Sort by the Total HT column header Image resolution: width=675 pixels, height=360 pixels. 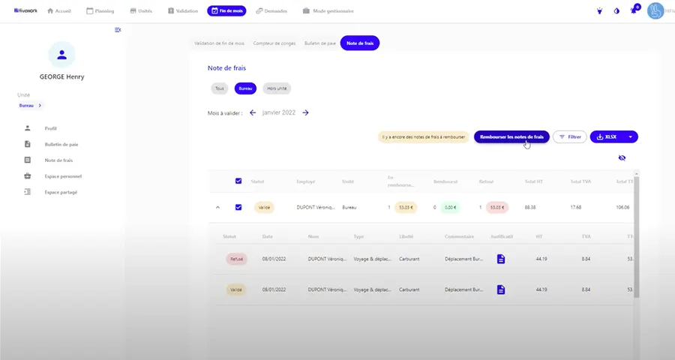[534, 181]
